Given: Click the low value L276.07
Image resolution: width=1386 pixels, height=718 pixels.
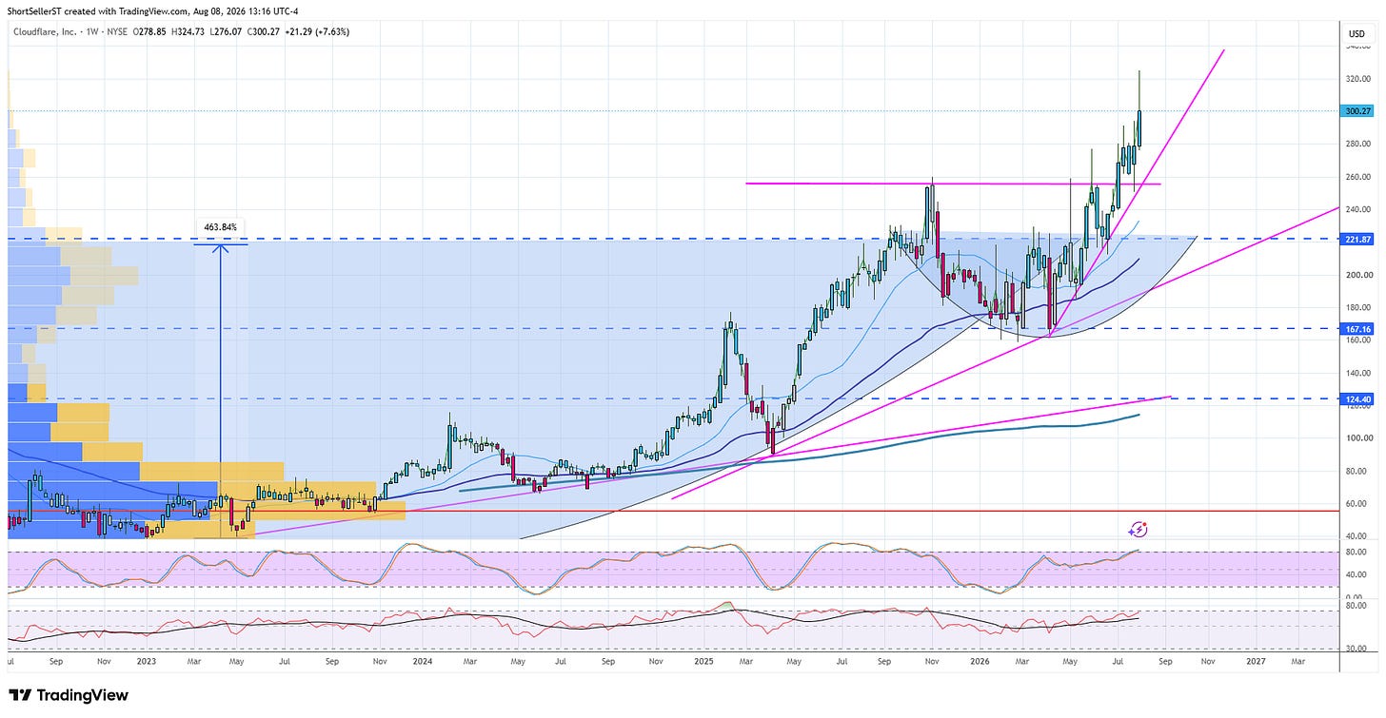Looking at the screenshot, I should pos(225,31).
